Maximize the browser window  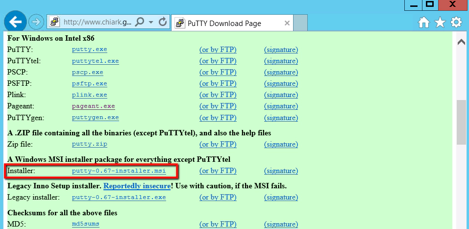430,4
